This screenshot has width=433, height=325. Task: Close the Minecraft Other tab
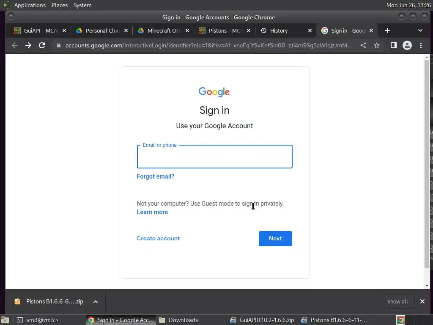(x=187, y=30)
